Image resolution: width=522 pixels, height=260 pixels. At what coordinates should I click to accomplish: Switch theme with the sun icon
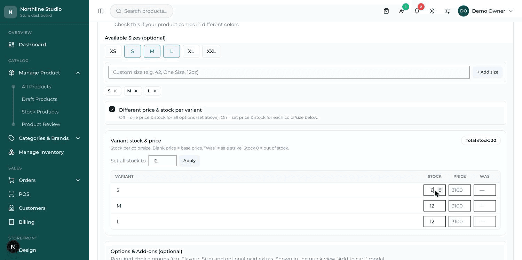pyautogui.click(x=432, y=11)
